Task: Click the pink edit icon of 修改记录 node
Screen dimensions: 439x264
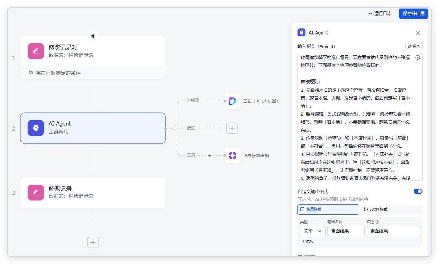Action: pos(35,193)
